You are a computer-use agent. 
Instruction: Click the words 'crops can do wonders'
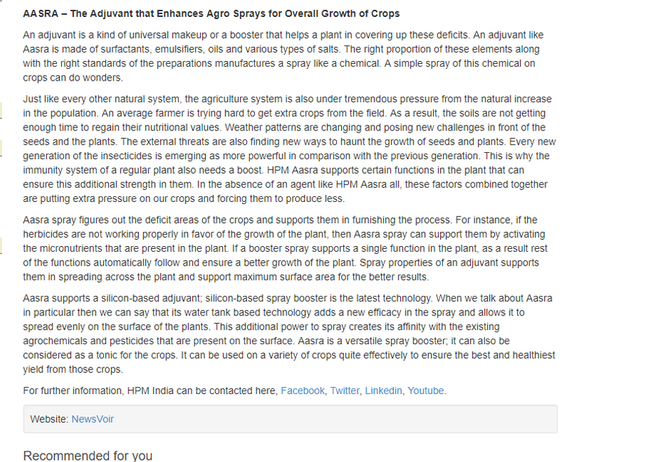(73, 78)
